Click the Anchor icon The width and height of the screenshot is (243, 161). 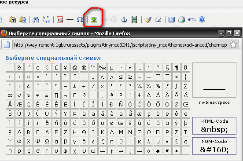pos(124,19)
